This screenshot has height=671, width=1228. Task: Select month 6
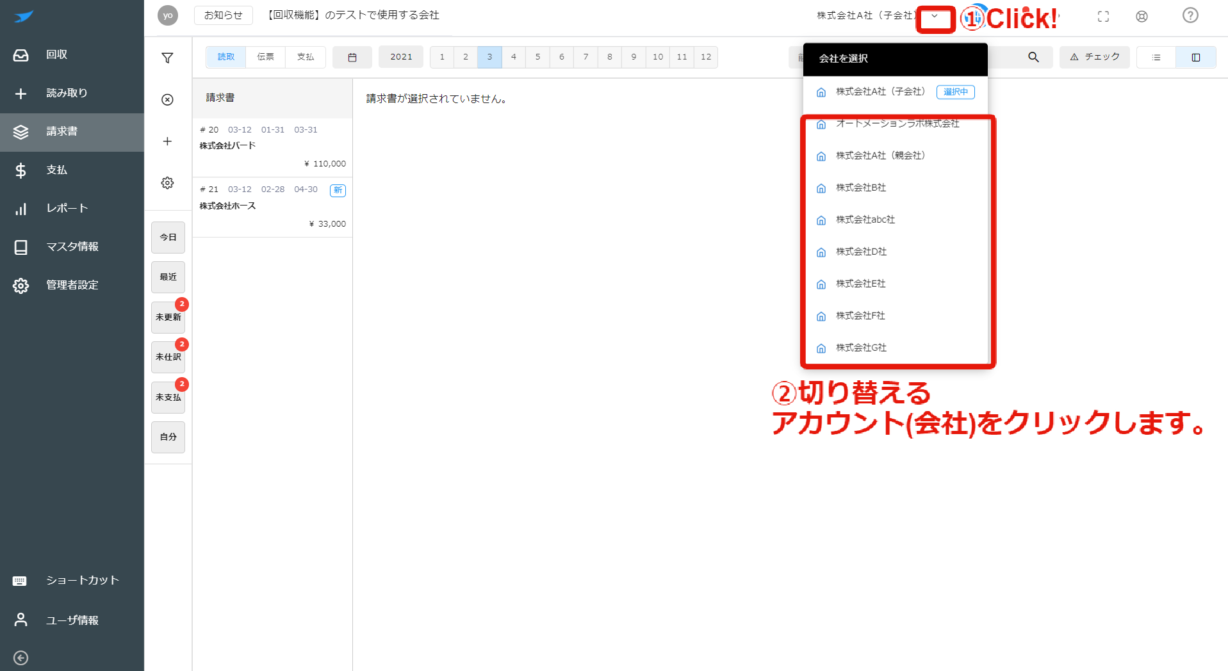click(562, 57)
